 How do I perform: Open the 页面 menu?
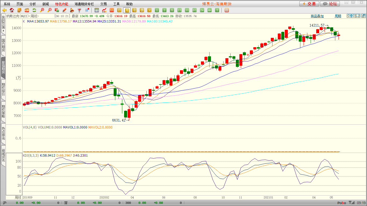(20, 4)
